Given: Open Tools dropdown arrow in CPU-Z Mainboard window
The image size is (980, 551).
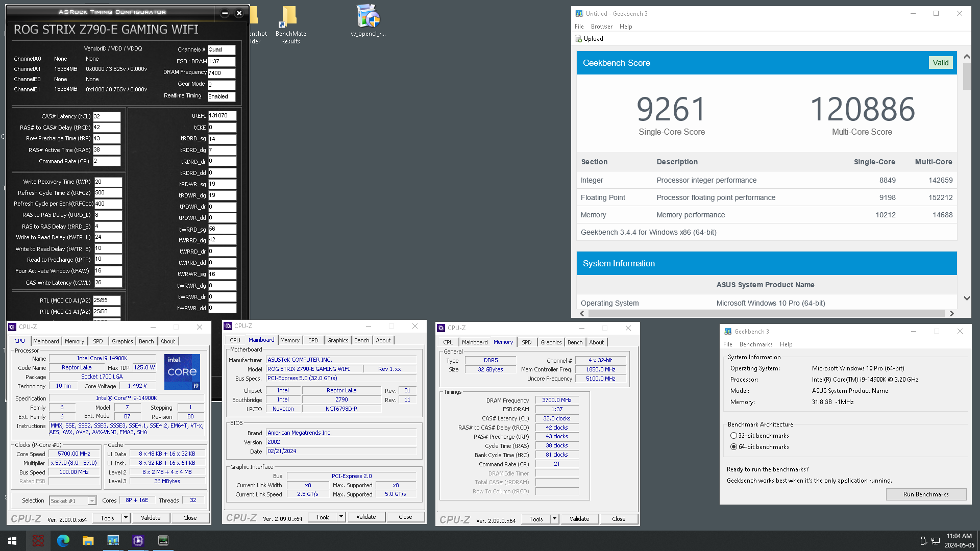Looking at the screenshot, I should pyautogui.click(x=341, y=517).
